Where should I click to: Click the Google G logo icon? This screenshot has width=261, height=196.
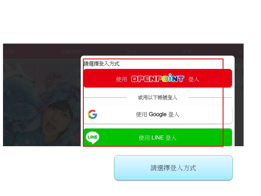(92, 114)
